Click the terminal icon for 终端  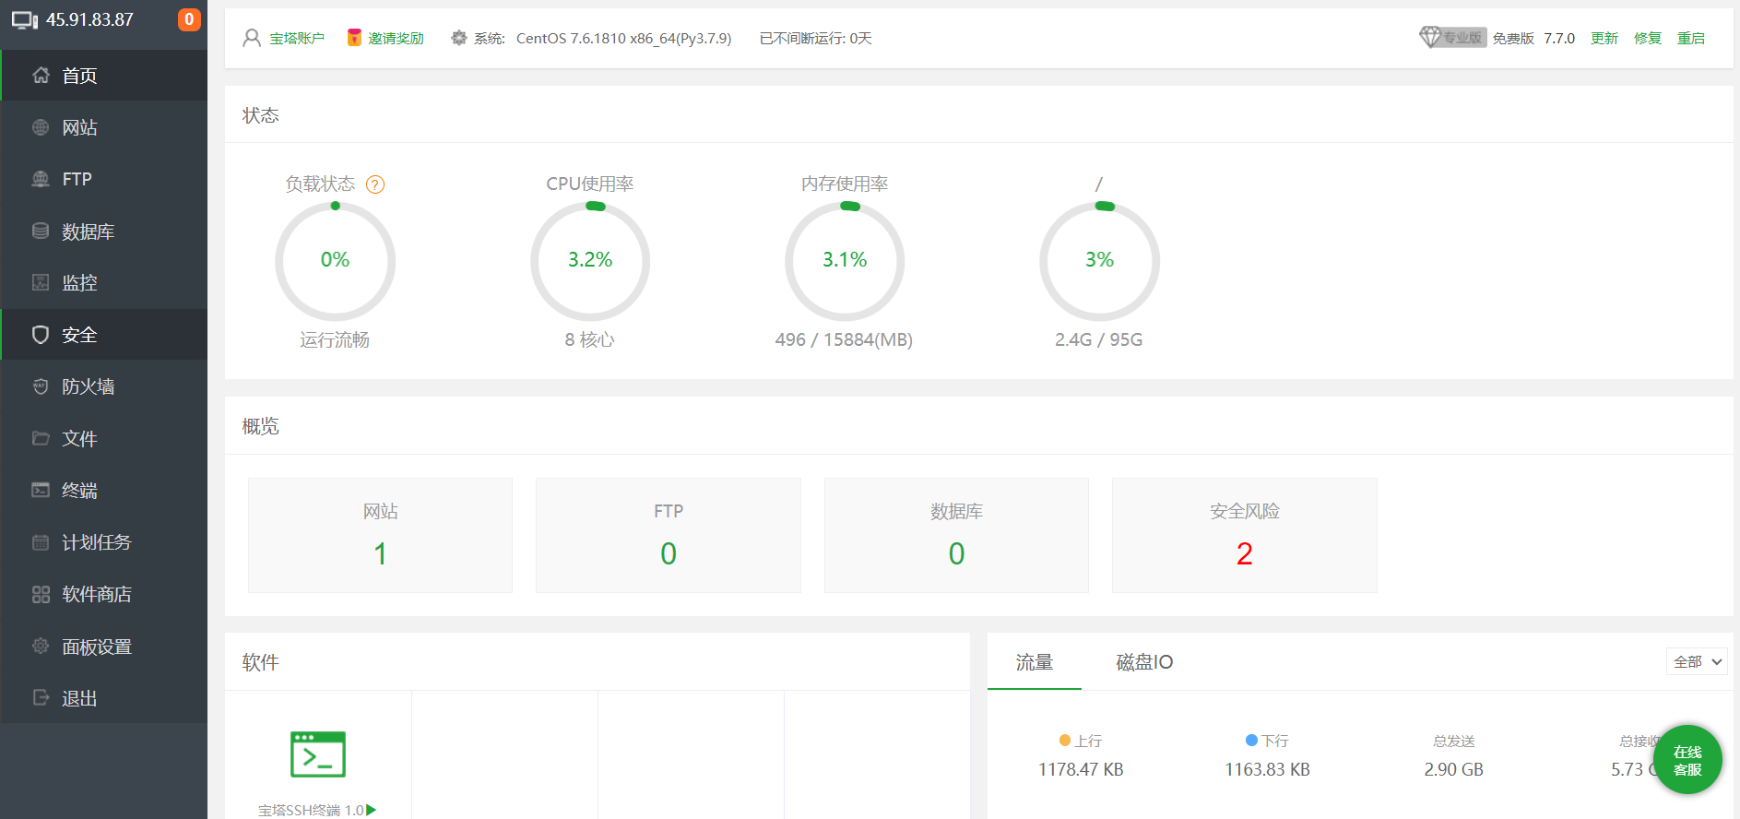click(x=41, y=490)
